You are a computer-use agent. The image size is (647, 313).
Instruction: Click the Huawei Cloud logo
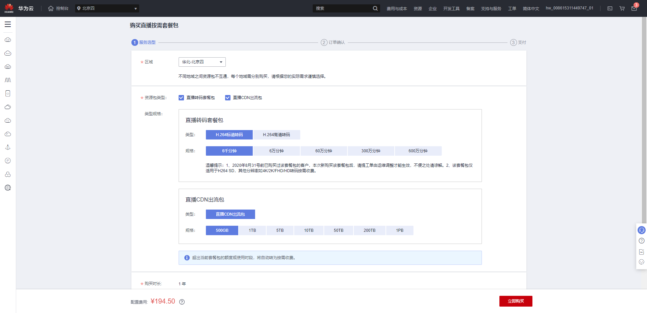[19, 8]
